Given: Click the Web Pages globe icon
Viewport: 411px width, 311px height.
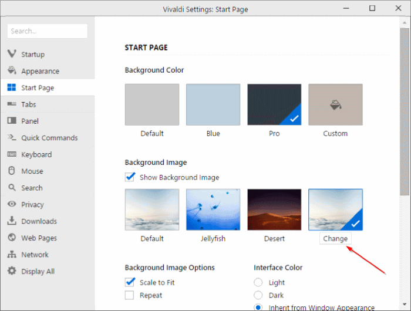Looking at the screenshot, I should [x=12, y=238].
